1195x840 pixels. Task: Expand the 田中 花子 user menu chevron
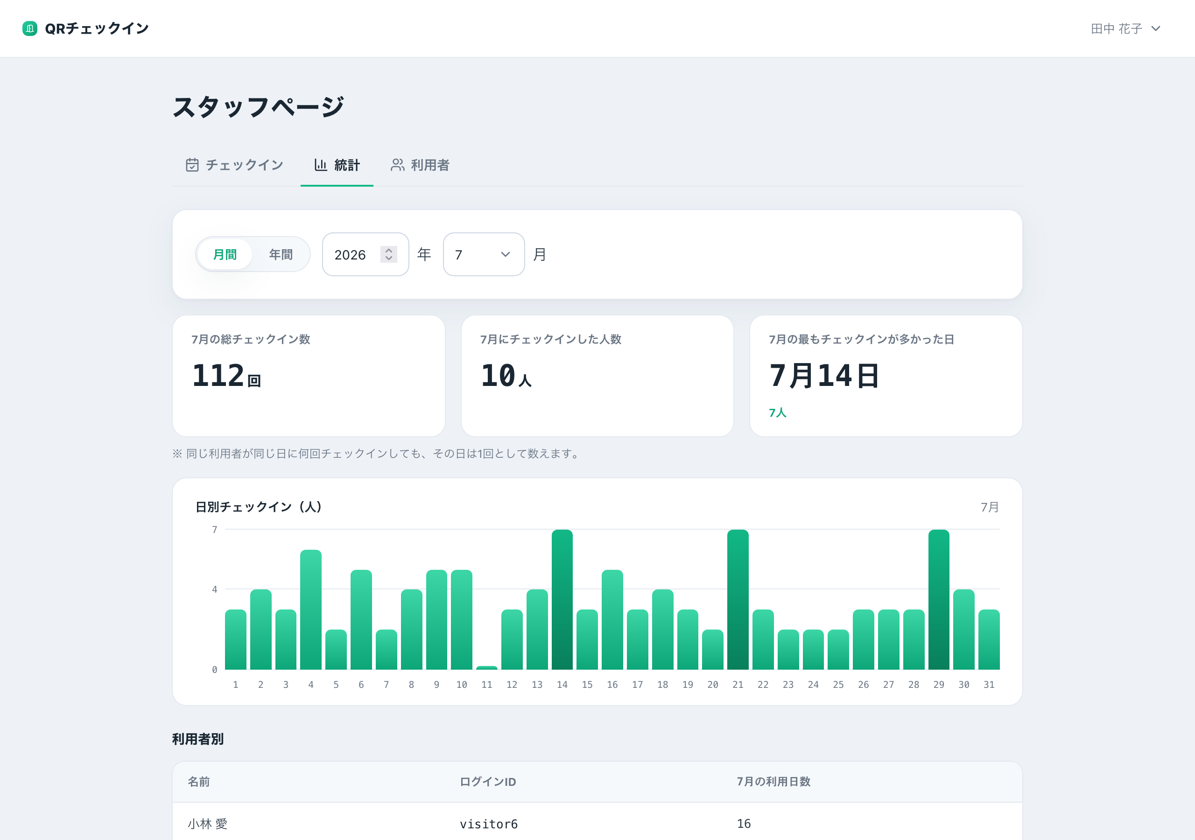point(1155,28)
